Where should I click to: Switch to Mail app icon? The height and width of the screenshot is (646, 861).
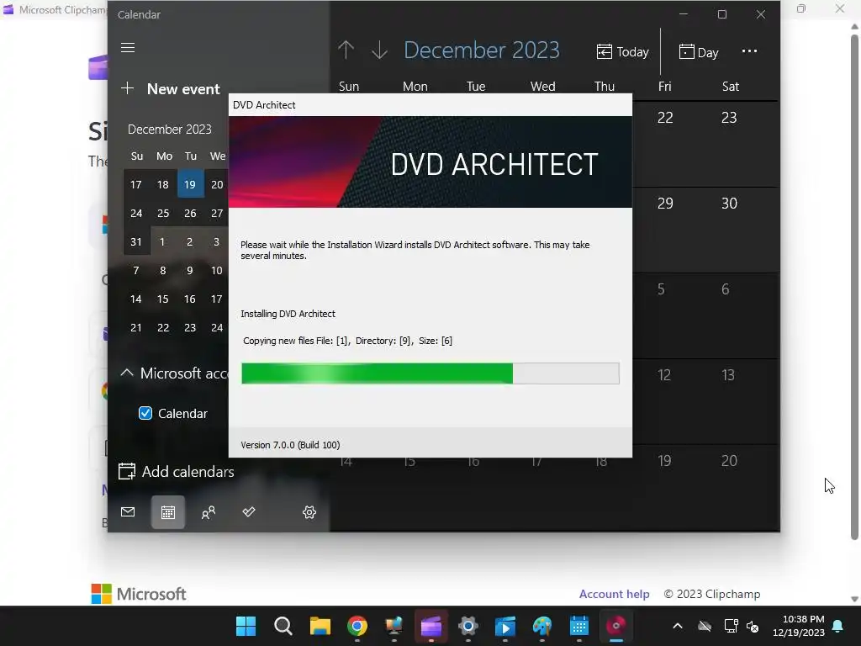(x=128, y=512)
